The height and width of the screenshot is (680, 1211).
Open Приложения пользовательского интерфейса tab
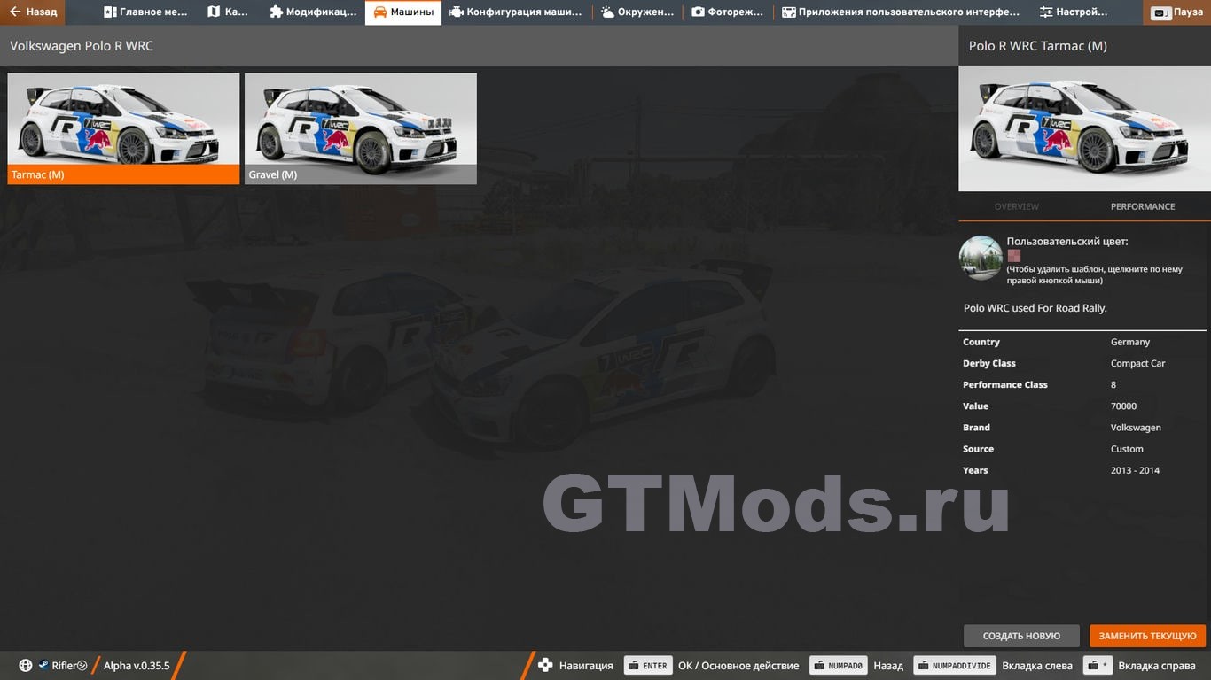[901, 12]
